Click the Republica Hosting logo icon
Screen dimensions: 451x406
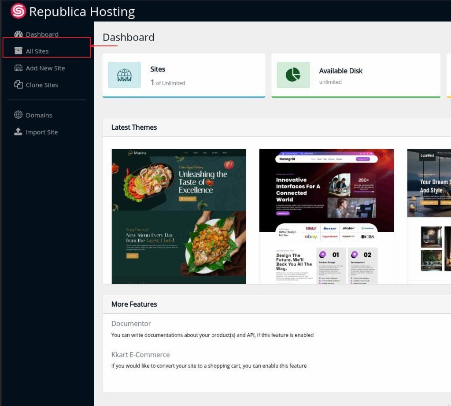pos(18,11)
